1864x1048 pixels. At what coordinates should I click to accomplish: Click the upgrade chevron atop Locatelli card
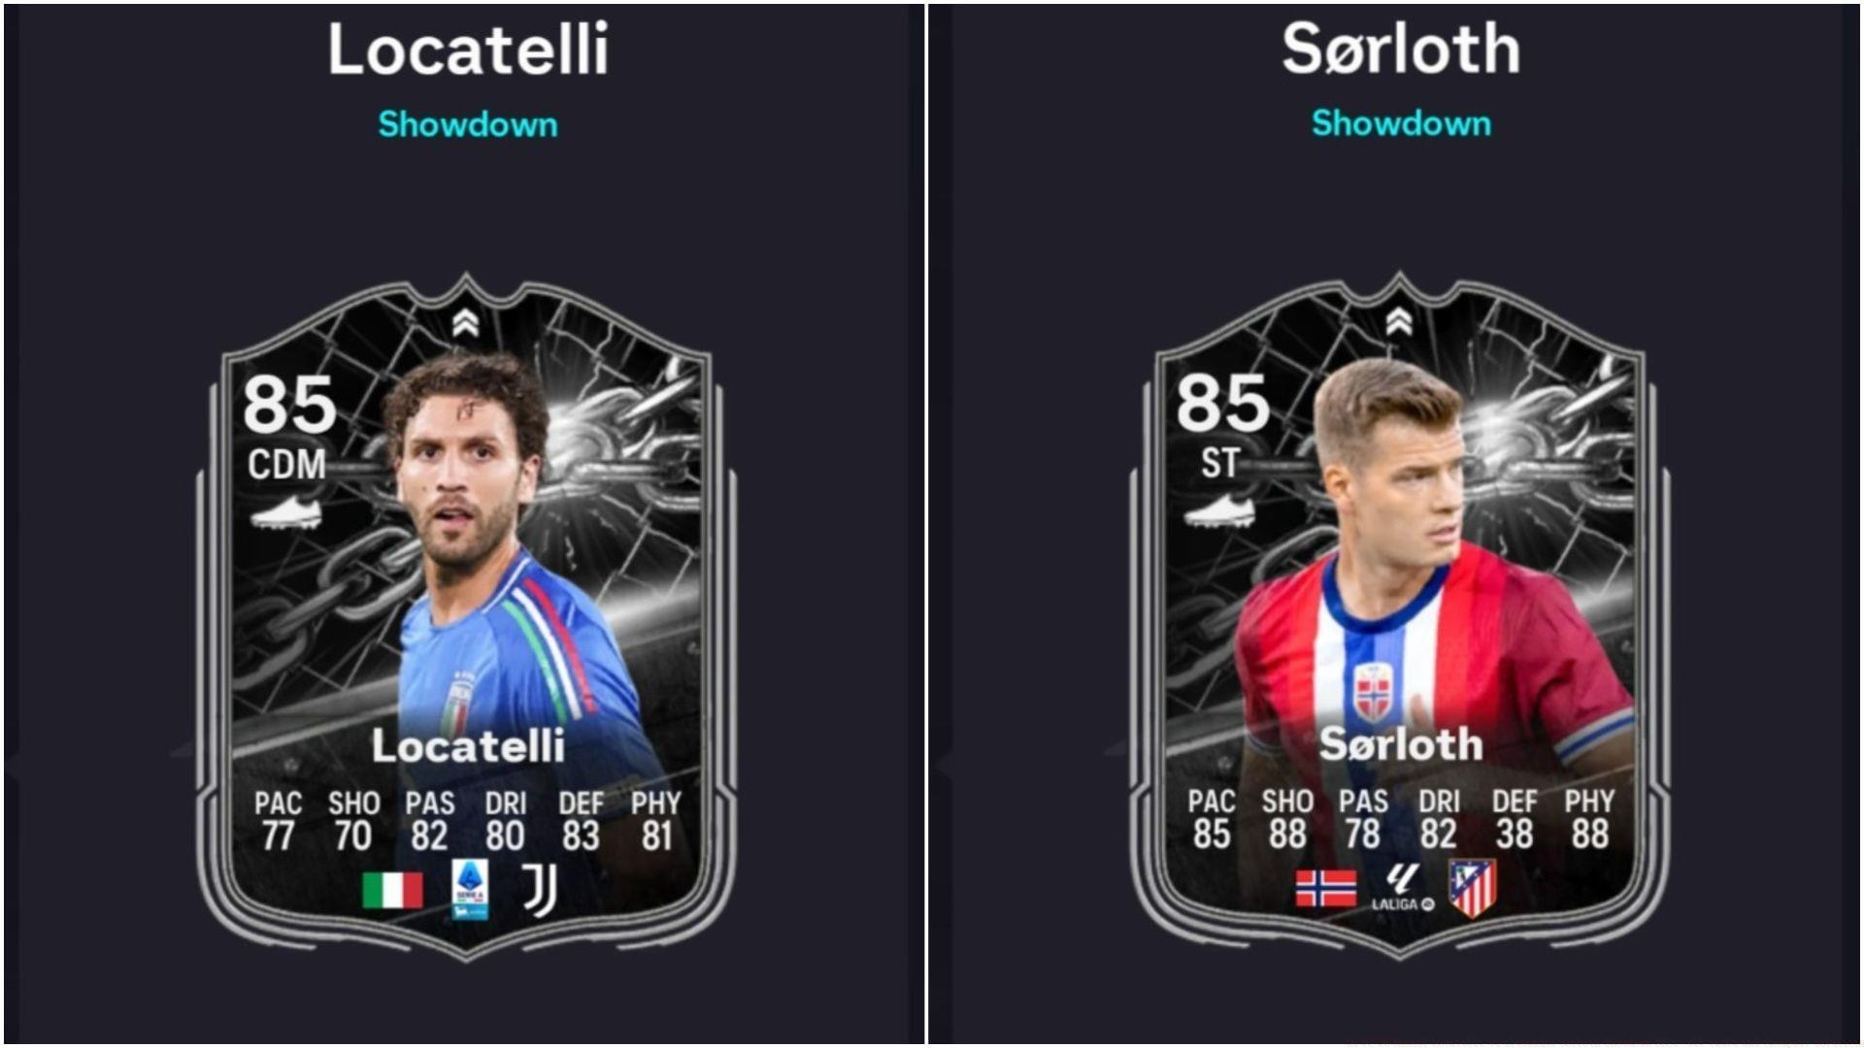pyautogui.click(x=465, y=323)
